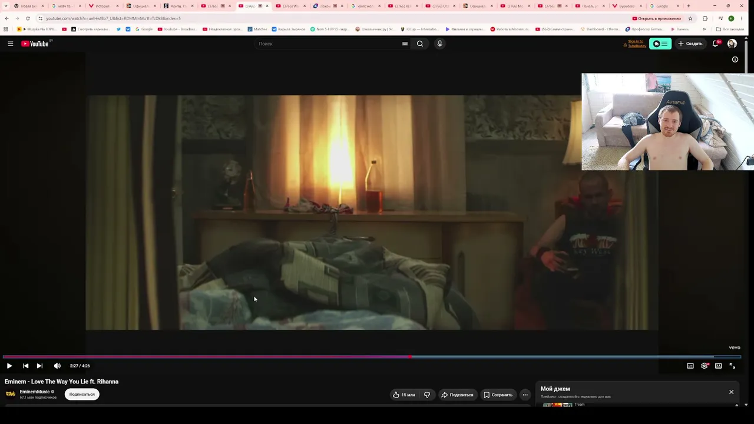Open the Кирилл Зырянов bookmark
The image size is (754, 424).
point(288,29)
